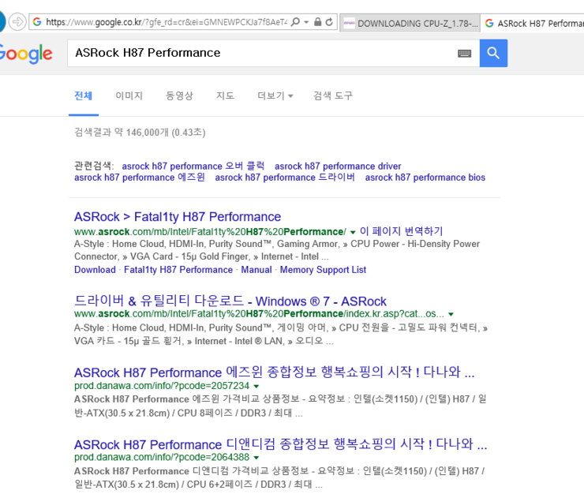
Task: Click the refresh icon in address bar
Action: pos(329,22)
